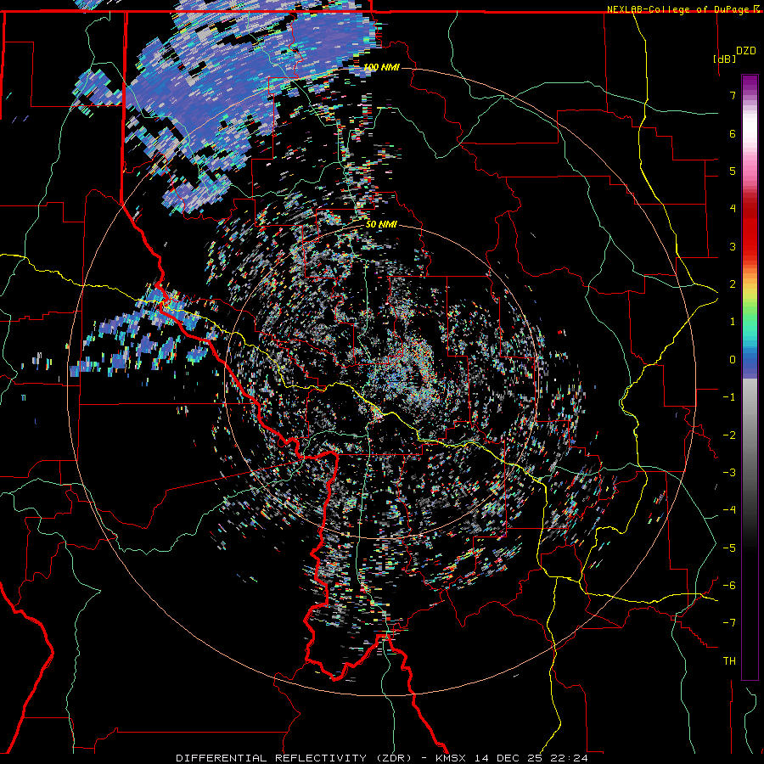Click the 3 value on color scale
This screenshot has width=764, height=764.
[x=733, y=246]
